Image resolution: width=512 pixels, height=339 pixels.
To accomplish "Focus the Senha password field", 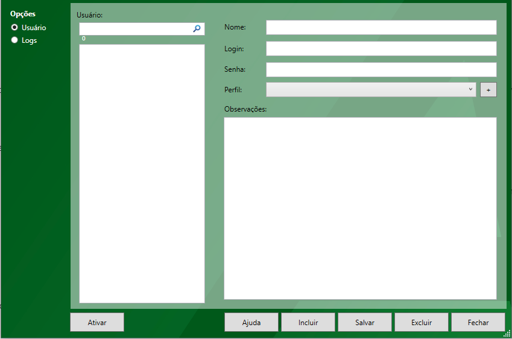I will pyautogui.click(x=381, y=69).
